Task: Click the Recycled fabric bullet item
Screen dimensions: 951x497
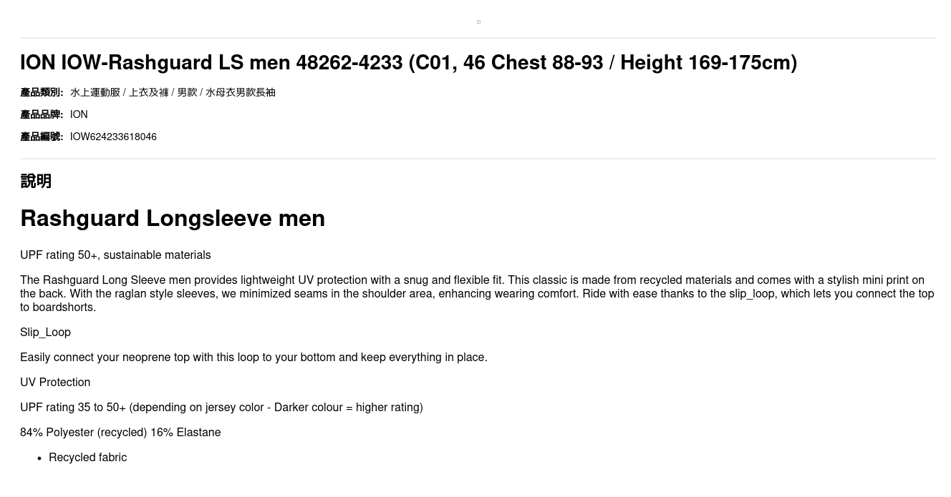Action: tap(87, 458)
